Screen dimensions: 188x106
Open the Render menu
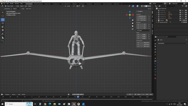click(x=12, y=3)
